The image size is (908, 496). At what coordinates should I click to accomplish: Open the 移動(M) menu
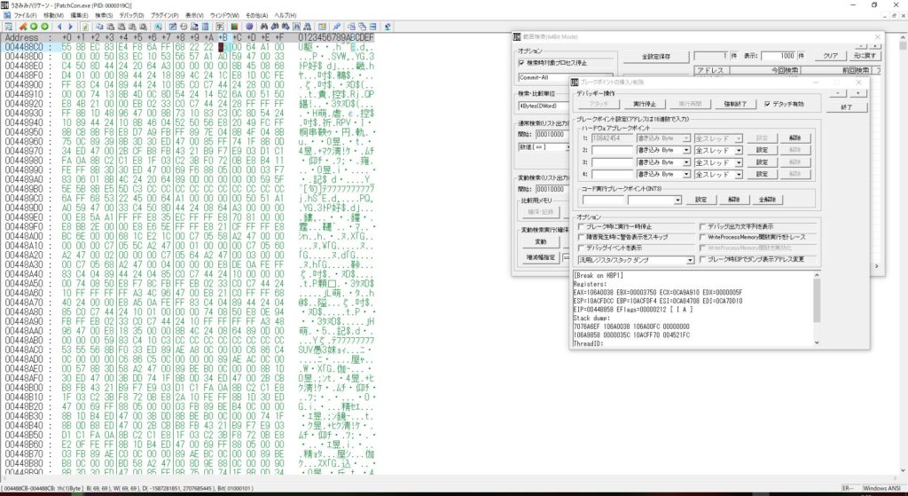(x=54, y=15)
